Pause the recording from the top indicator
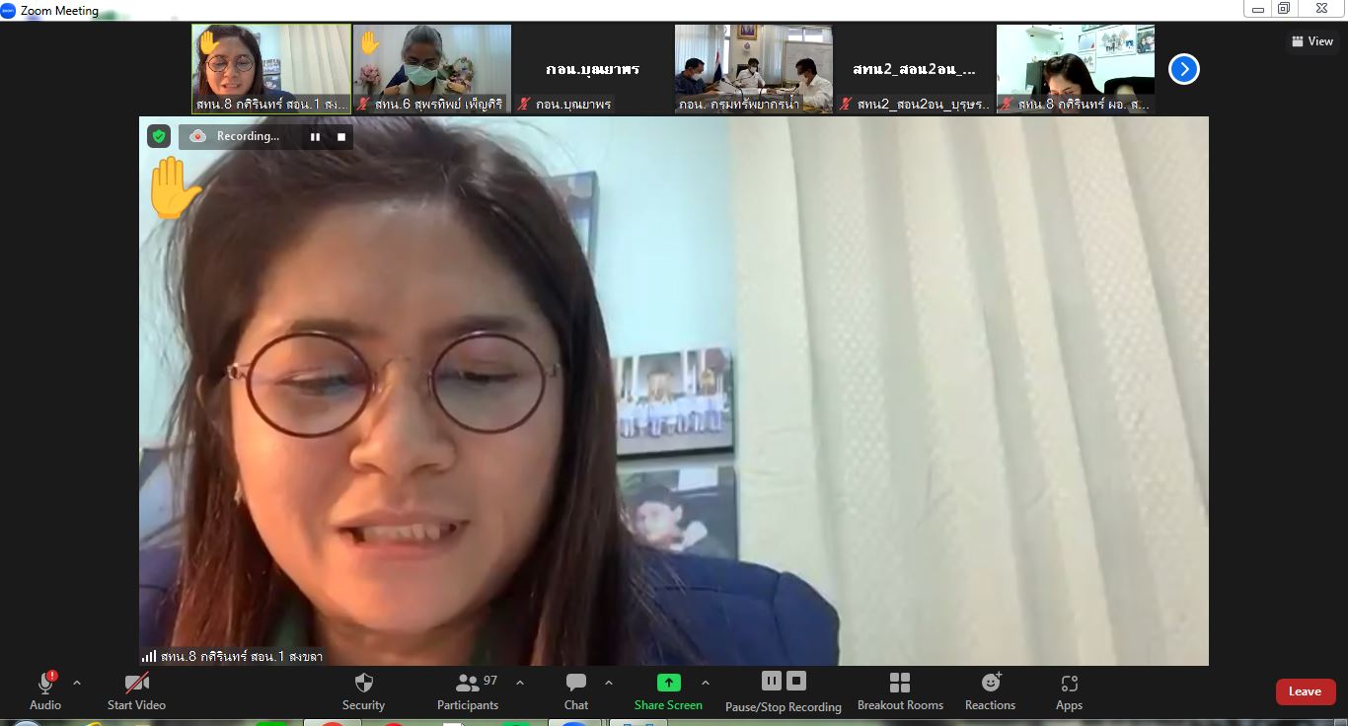 pos(315,137)
